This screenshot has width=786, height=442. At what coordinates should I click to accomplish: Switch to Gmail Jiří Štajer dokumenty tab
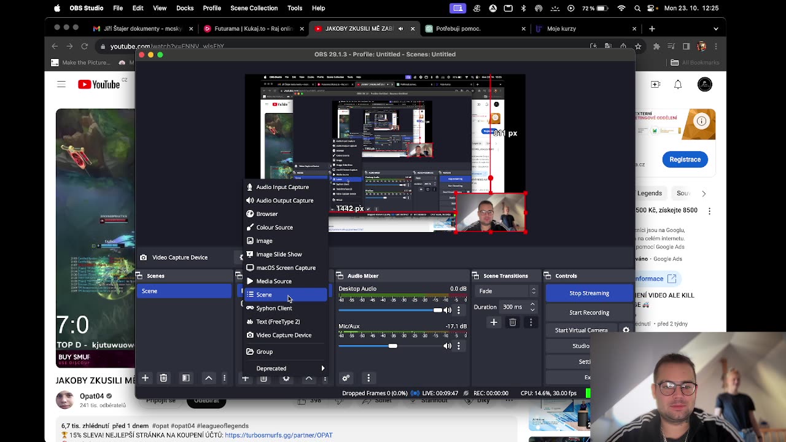tap(143, 29)
